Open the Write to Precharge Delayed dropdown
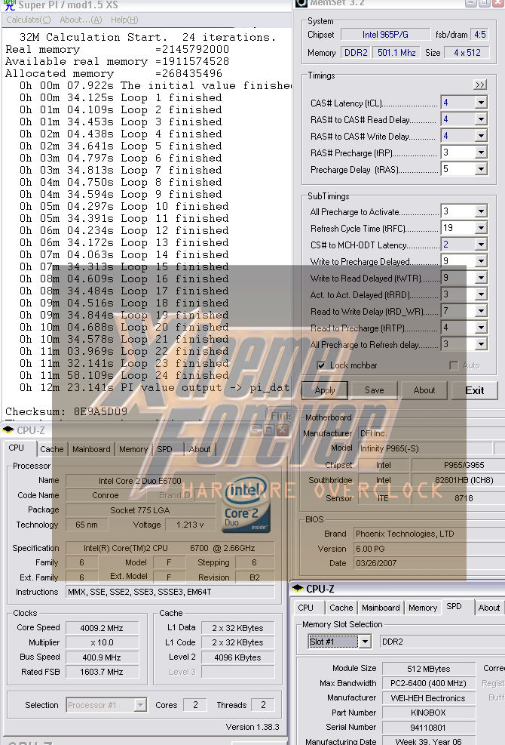 click(x=481, y=261)
